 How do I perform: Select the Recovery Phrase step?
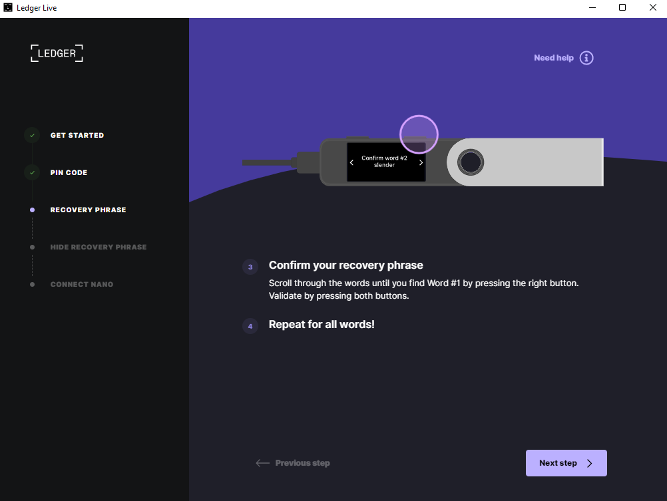coord(88,210)
